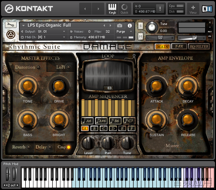Image resolution: width=216 pixels, height=190 pixels.
Task: Select sequencer pattern F
Action: tap(131, 128)
